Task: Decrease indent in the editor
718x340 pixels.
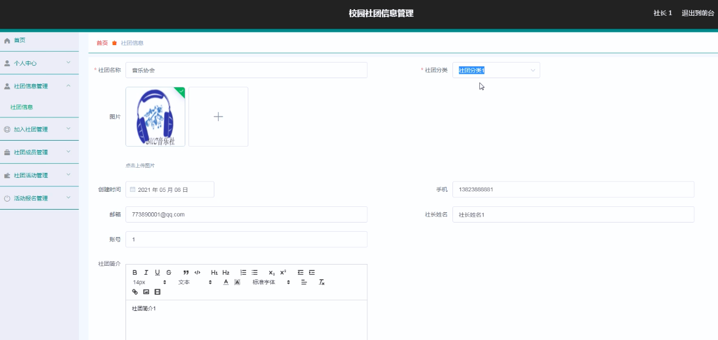Action: 301,273
